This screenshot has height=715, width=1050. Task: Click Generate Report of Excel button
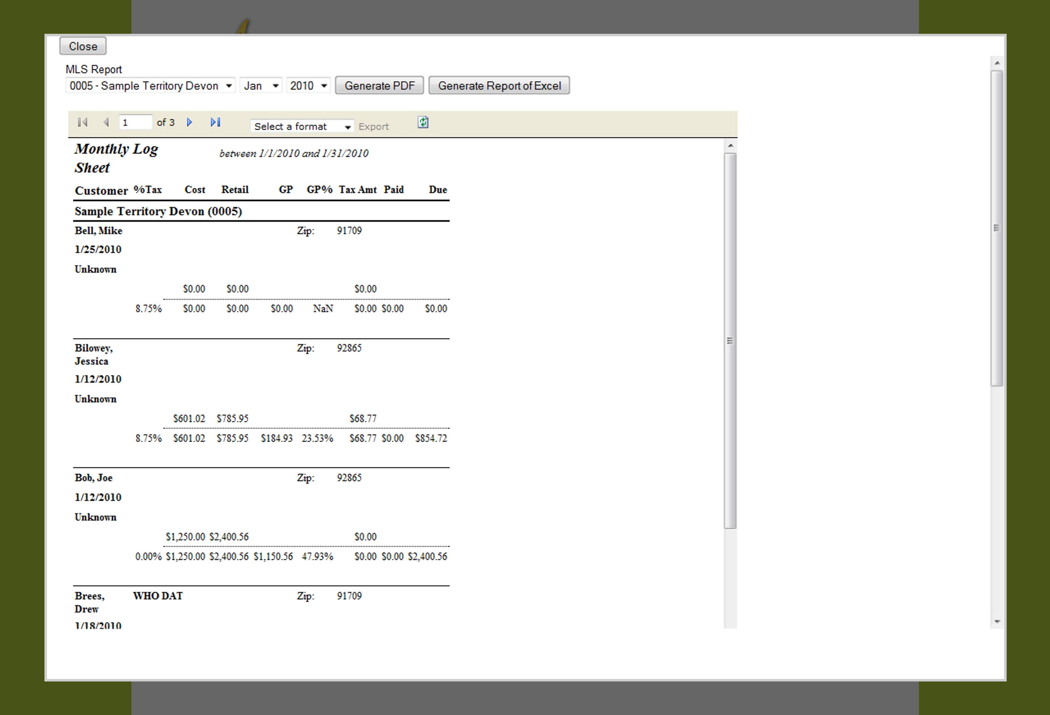499,85
